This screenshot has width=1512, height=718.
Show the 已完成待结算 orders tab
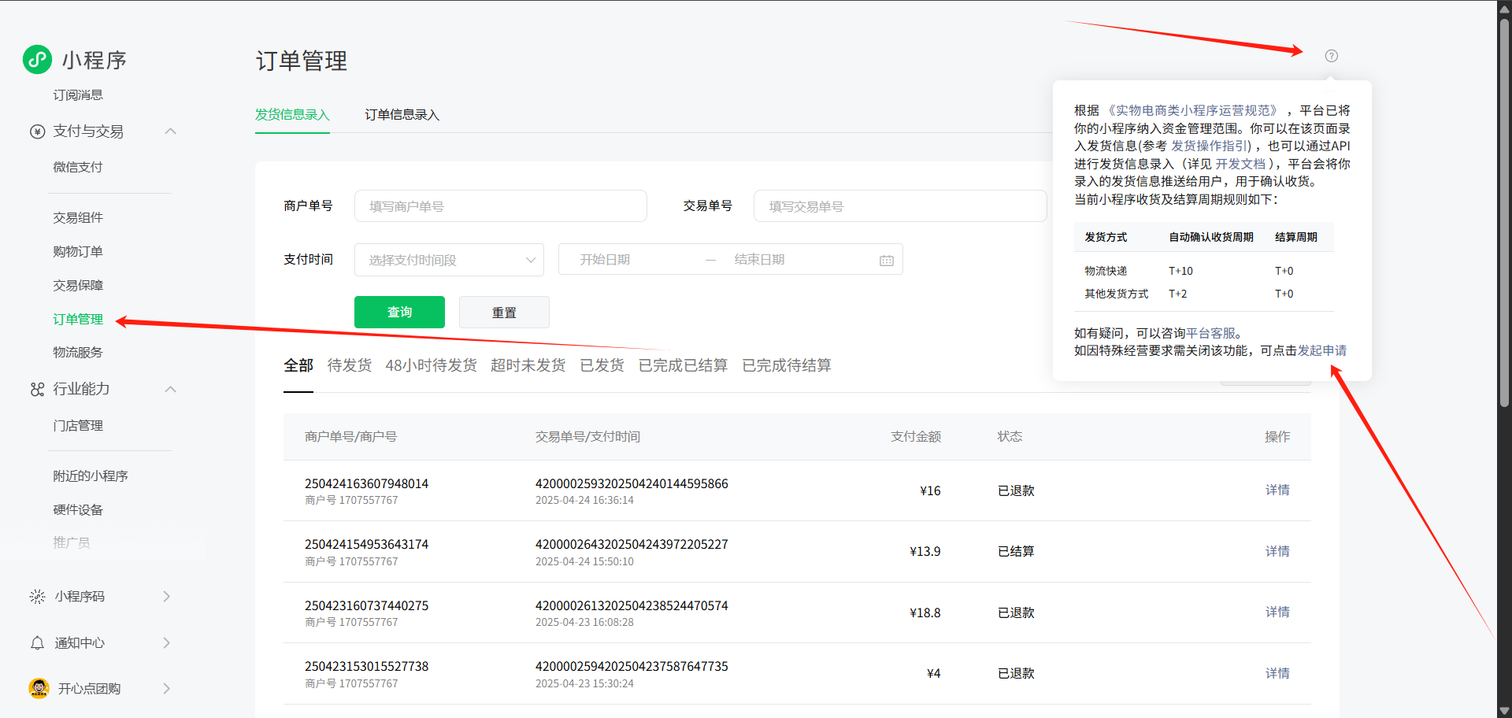[x=786, y=365]
